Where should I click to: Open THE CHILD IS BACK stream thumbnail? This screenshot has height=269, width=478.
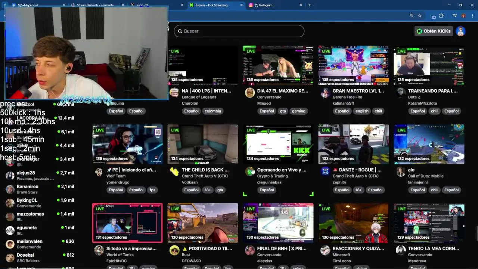203,145
